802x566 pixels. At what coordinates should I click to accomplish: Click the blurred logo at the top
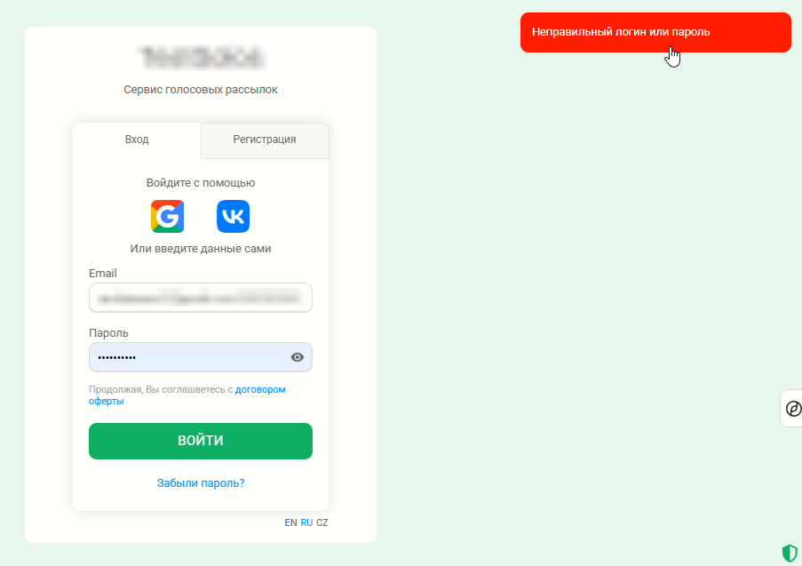201,58
